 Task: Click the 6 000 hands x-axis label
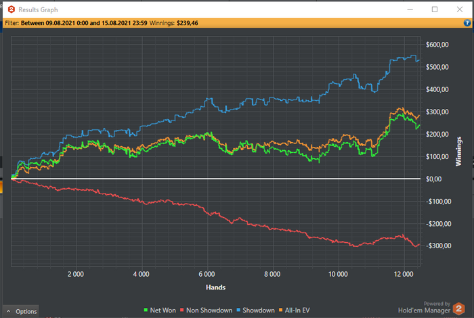click(x=207, y=274)
